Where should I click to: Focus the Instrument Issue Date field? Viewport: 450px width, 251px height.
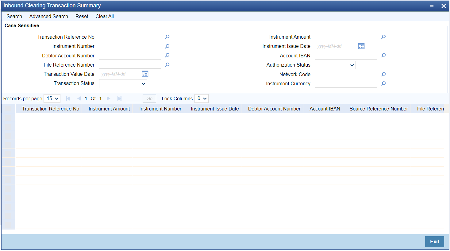coord(335,46)
